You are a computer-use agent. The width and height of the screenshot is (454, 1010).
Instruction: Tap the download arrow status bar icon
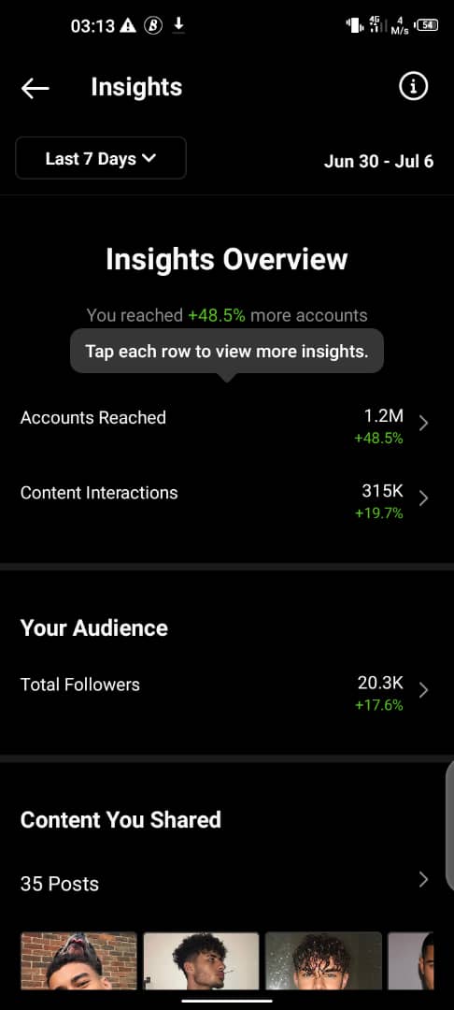pyautogui.click(x=178, y=25)
